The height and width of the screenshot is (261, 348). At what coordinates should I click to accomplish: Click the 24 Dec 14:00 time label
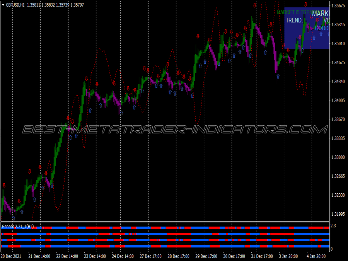[123, 256]
